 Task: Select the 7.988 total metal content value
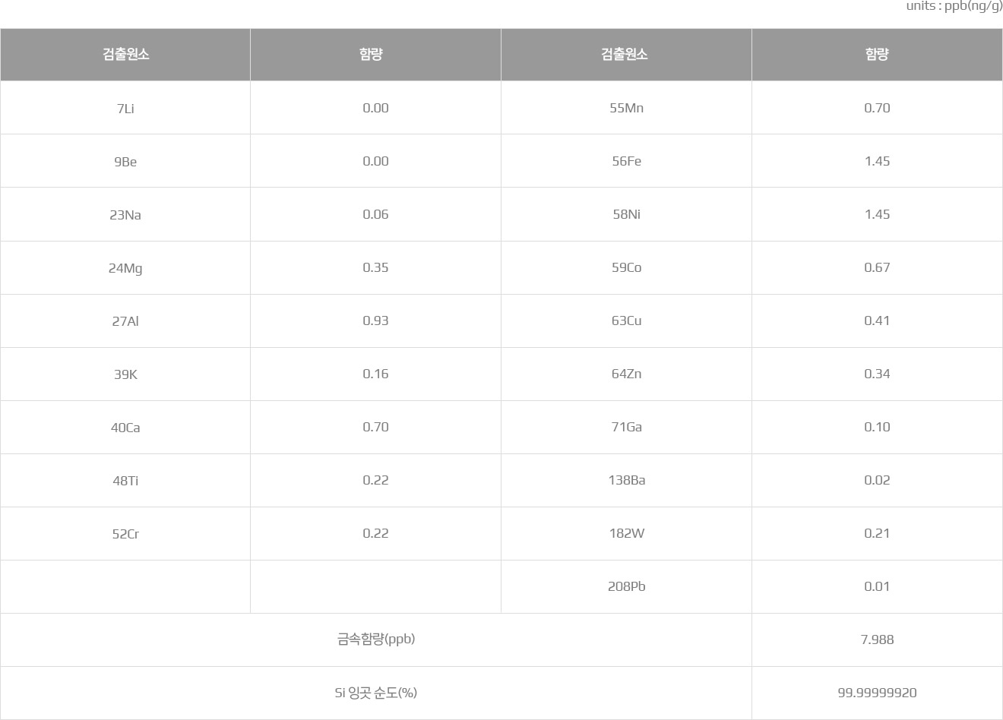pos(877,639)
